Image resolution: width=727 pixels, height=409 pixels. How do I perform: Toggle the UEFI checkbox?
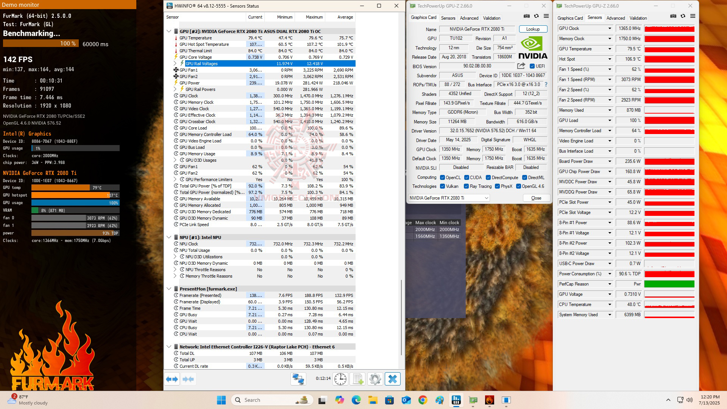point(532,66)
